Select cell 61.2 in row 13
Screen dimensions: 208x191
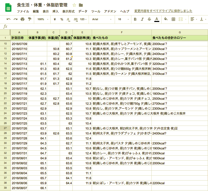(x=66, y=59)
